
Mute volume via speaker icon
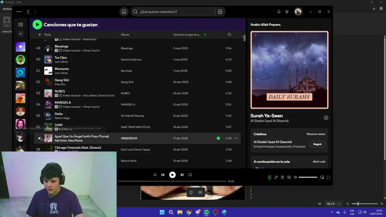[x=295, y=177]
